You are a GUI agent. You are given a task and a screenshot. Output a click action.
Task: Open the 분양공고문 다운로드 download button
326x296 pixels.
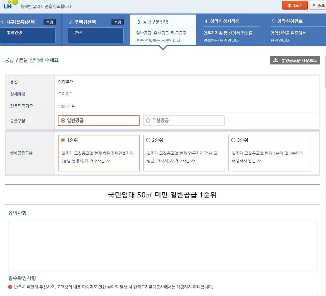pos(295,60)
